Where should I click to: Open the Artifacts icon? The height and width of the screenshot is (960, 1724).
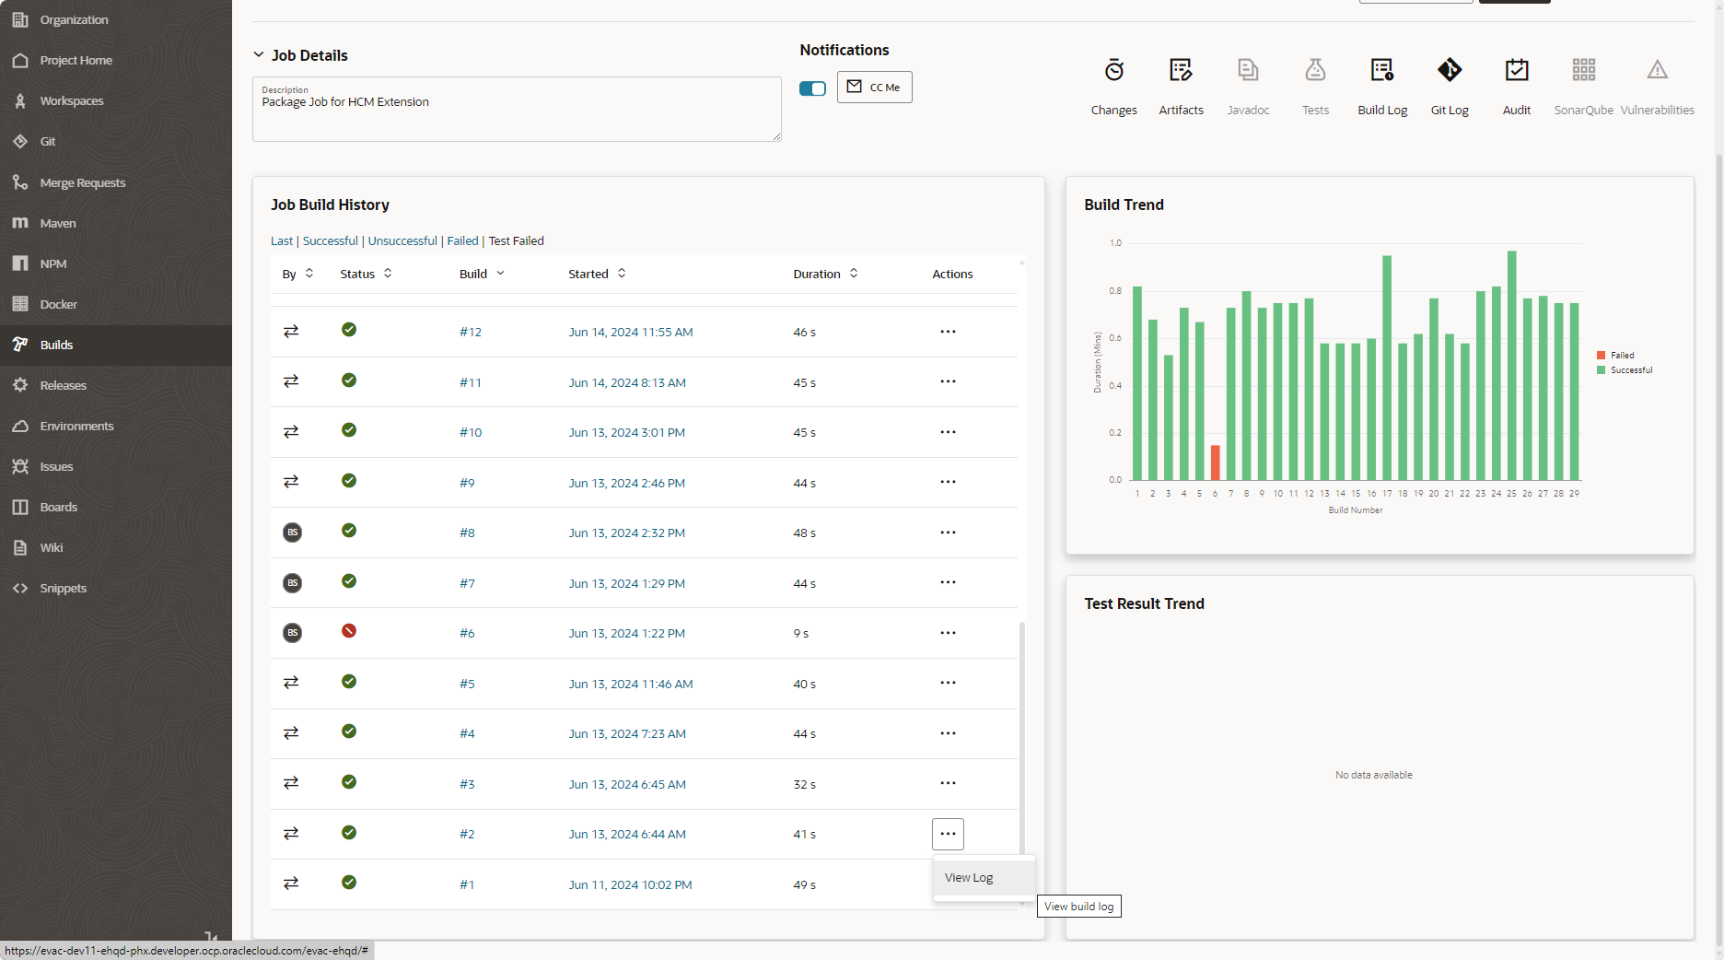pyautogui.click(x=1181, y=70)
